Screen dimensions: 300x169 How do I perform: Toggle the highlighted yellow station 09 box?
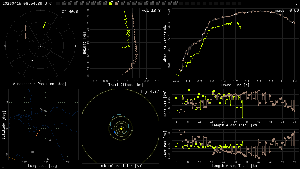tap(111, 4)
